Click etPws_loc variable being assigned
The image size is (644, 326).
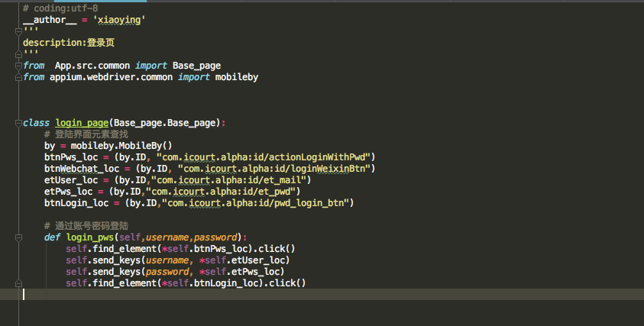(68, 192)
